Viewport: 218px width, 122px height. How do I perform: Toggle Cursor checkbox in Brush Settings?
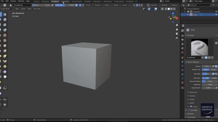191,106
